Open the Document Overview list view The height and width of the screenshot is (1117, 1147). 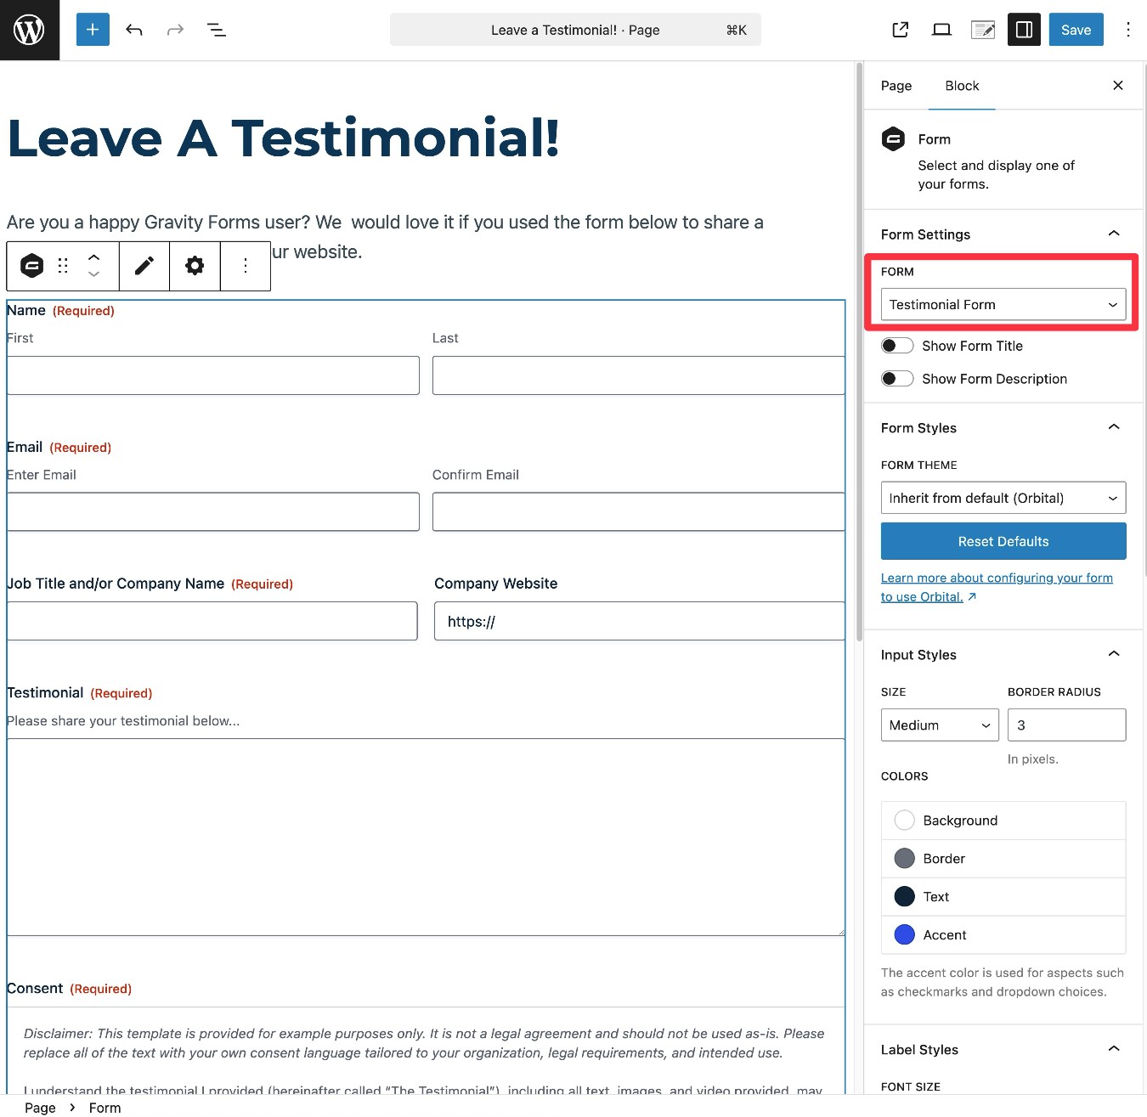[216, 29]
